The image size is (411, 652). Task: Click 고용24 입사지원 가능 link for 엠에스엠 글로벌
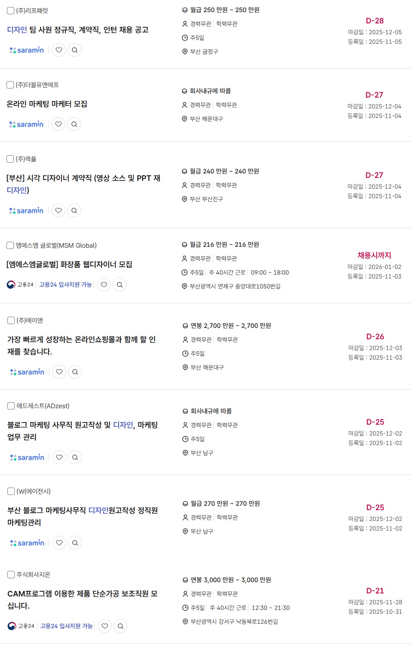point(65,285)
